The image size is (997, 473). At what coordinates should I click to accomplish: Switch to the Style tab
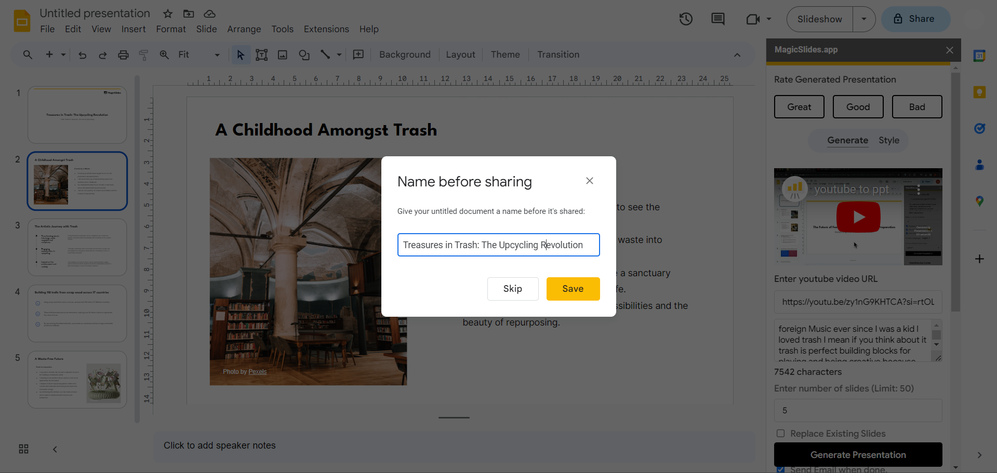pos(888,141)
